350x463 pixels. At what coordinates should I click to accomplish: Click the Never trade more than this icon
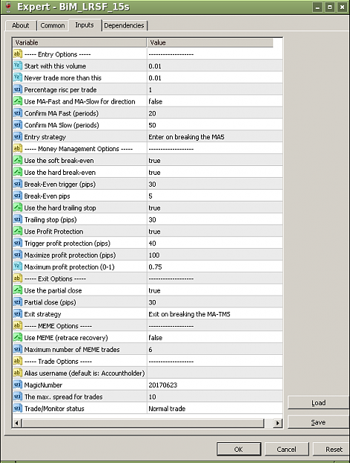click(18, 78)
